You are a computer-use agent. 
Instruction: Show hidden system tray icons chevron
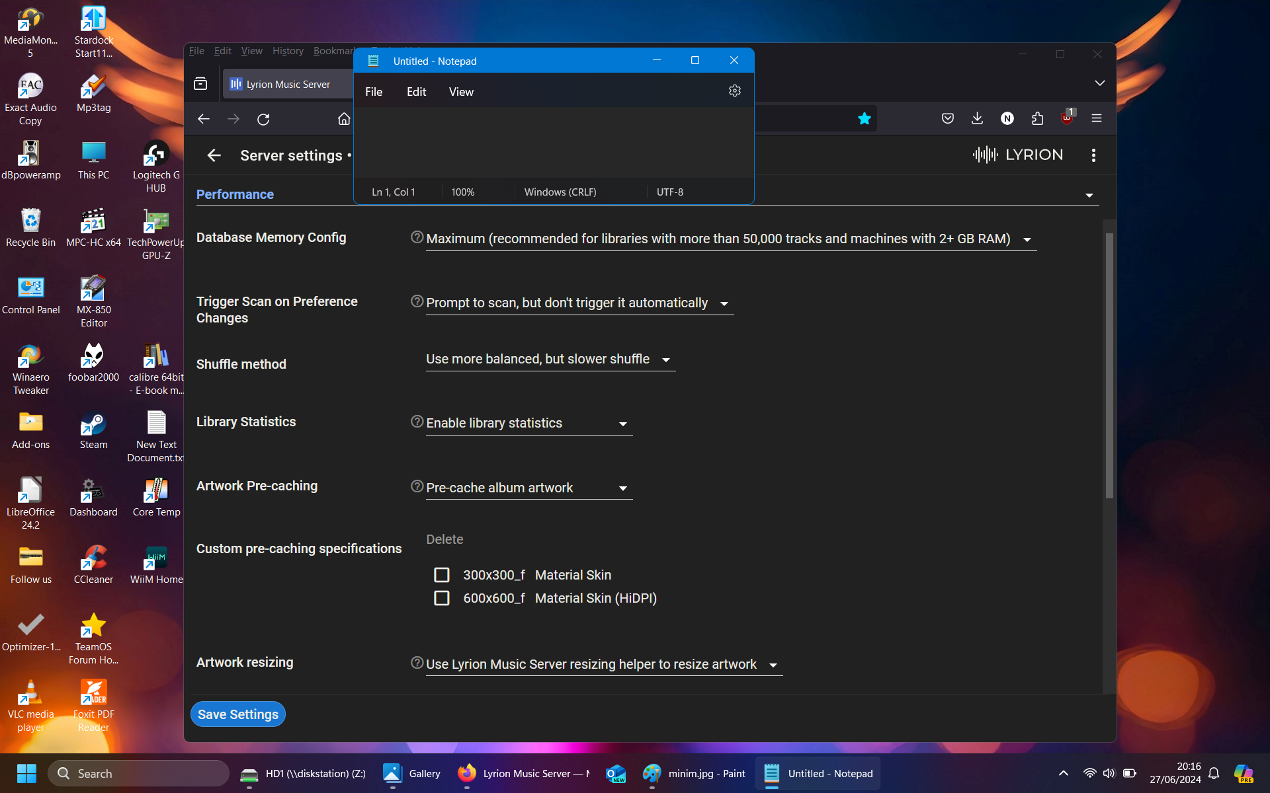pos(1064,773)
